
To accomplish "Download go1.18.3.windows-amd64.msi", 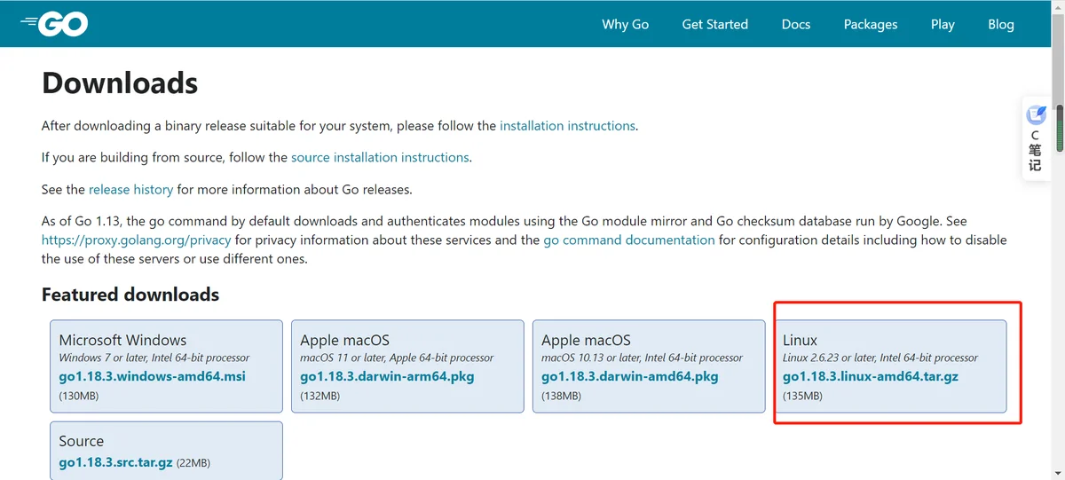I will pos(152,376).
